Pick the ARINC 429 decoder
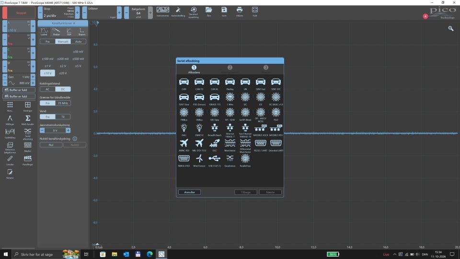Image resolution: width=460 pixels, height=259 pixels. (x=184, y=143)
